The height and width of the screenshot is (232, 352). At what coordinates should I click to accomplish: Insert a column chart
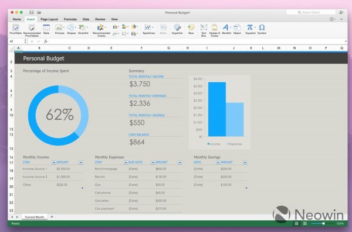(x=116, y=27)
